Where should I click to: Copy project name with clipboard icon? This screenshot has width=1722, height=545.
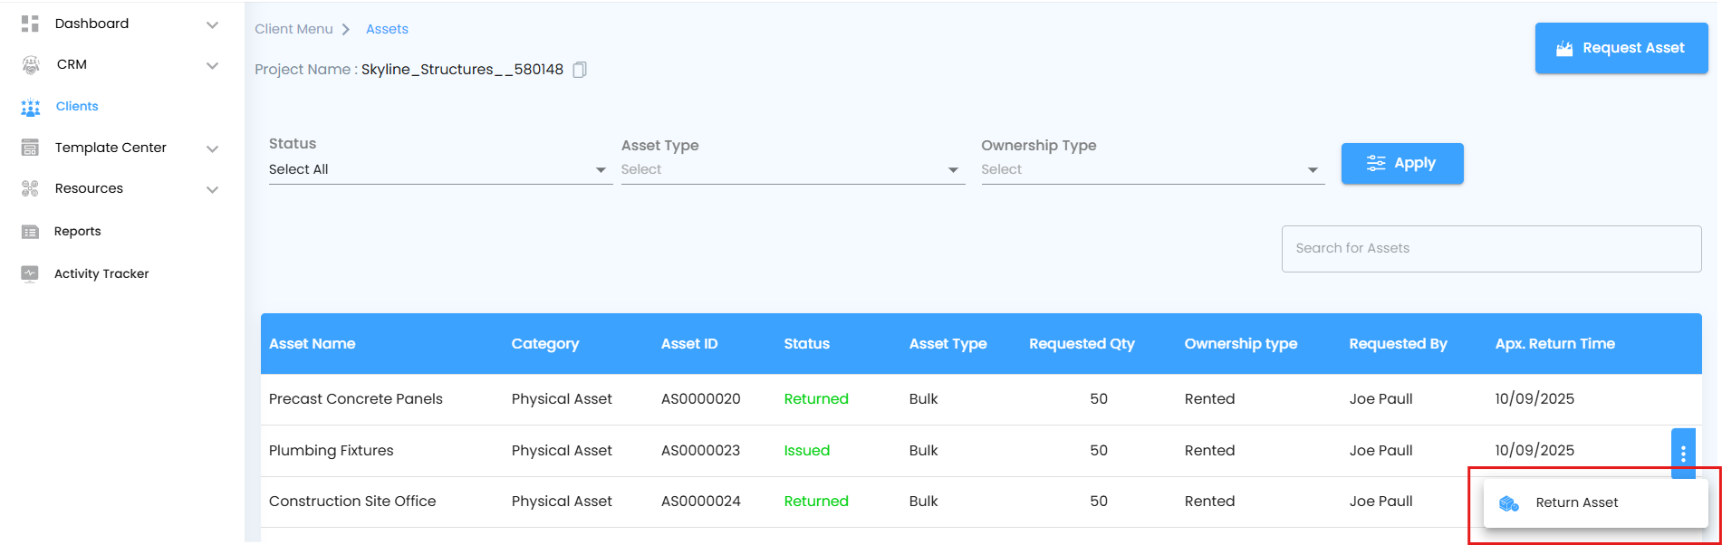[580, 70]
